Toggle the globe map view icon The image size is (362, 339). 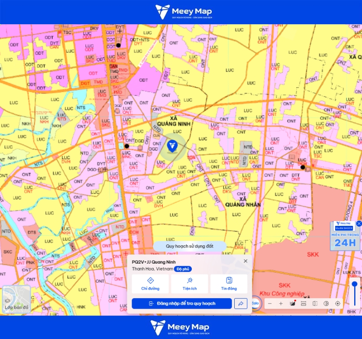(326, 303)
